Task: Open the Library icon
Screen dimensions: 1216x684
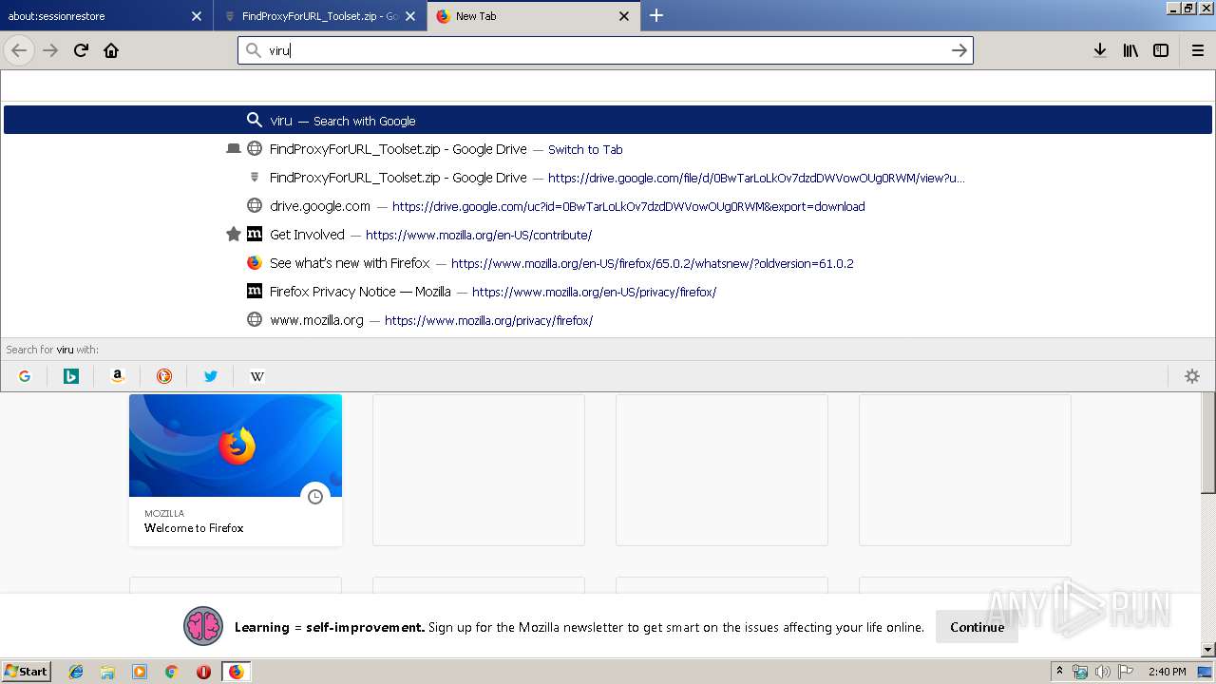Action: tap(1130, 50)
